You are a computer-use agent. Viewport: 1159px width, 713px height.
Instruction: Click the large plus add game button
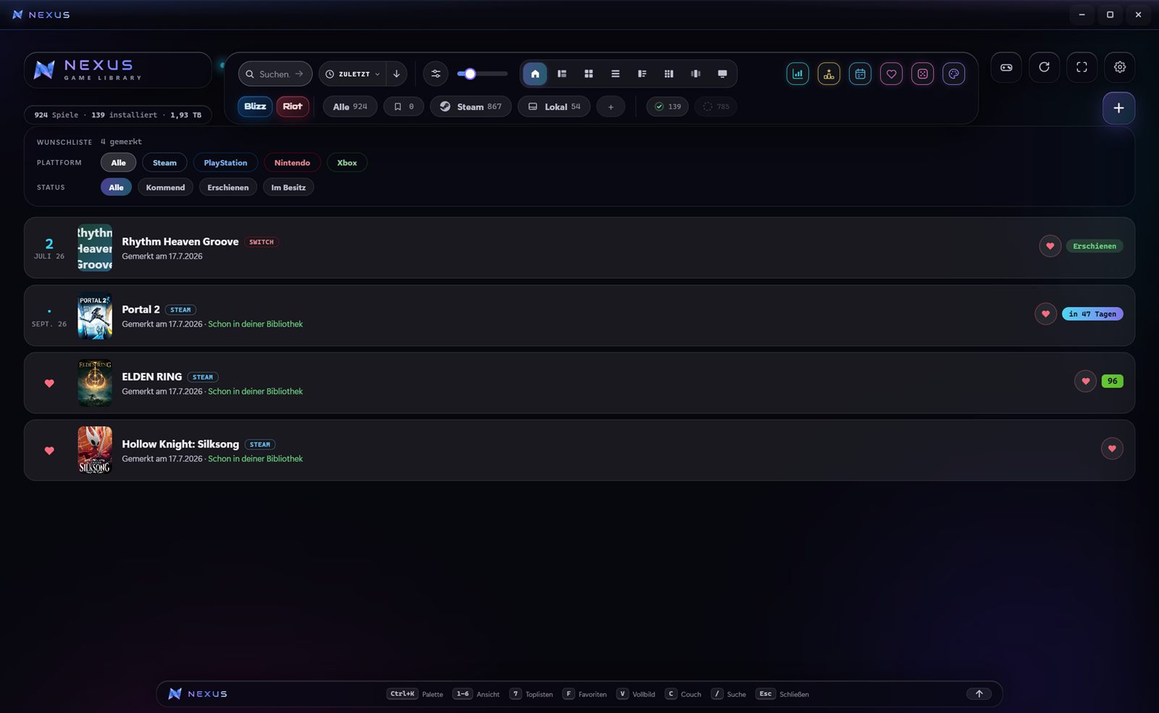click(1118, 108)
